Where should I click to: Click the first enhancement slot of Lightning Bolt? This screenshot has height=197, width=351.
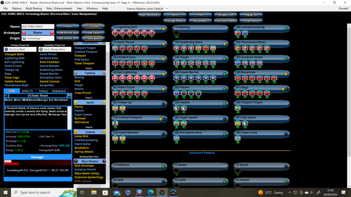click(x=115, y=33)
